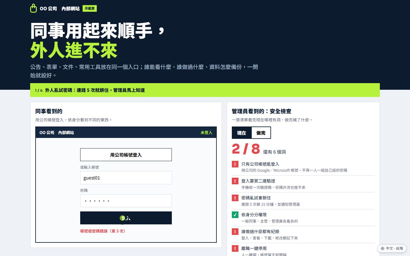The width and height of the screenshot is (410, 256).
Task: Click the description 手機收一次驗證碼，密碼外流也進不來
Action: 273,187
